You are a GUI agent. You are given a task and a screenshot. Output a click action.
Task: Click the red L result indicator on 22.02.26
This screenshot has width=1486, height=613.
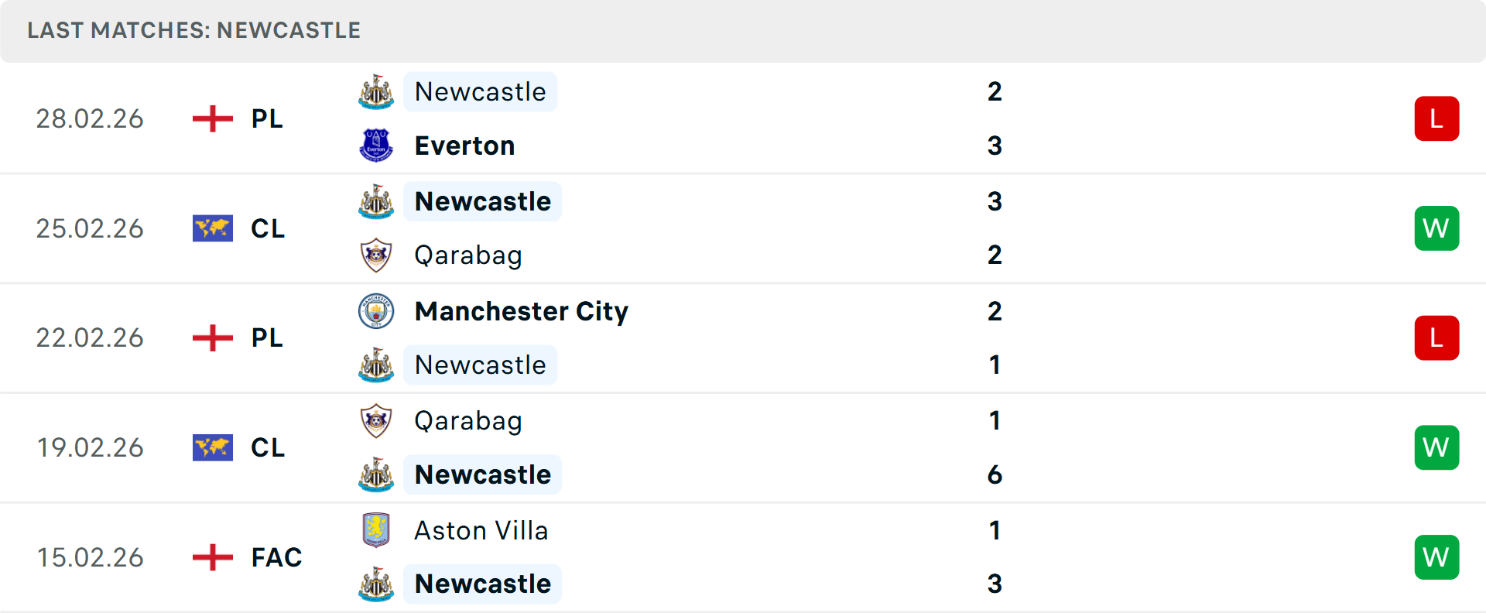click(x=1436, y=338)
